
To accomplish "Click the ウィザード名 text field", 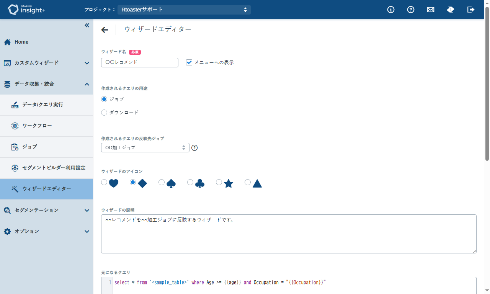I will tap(140, 62).
